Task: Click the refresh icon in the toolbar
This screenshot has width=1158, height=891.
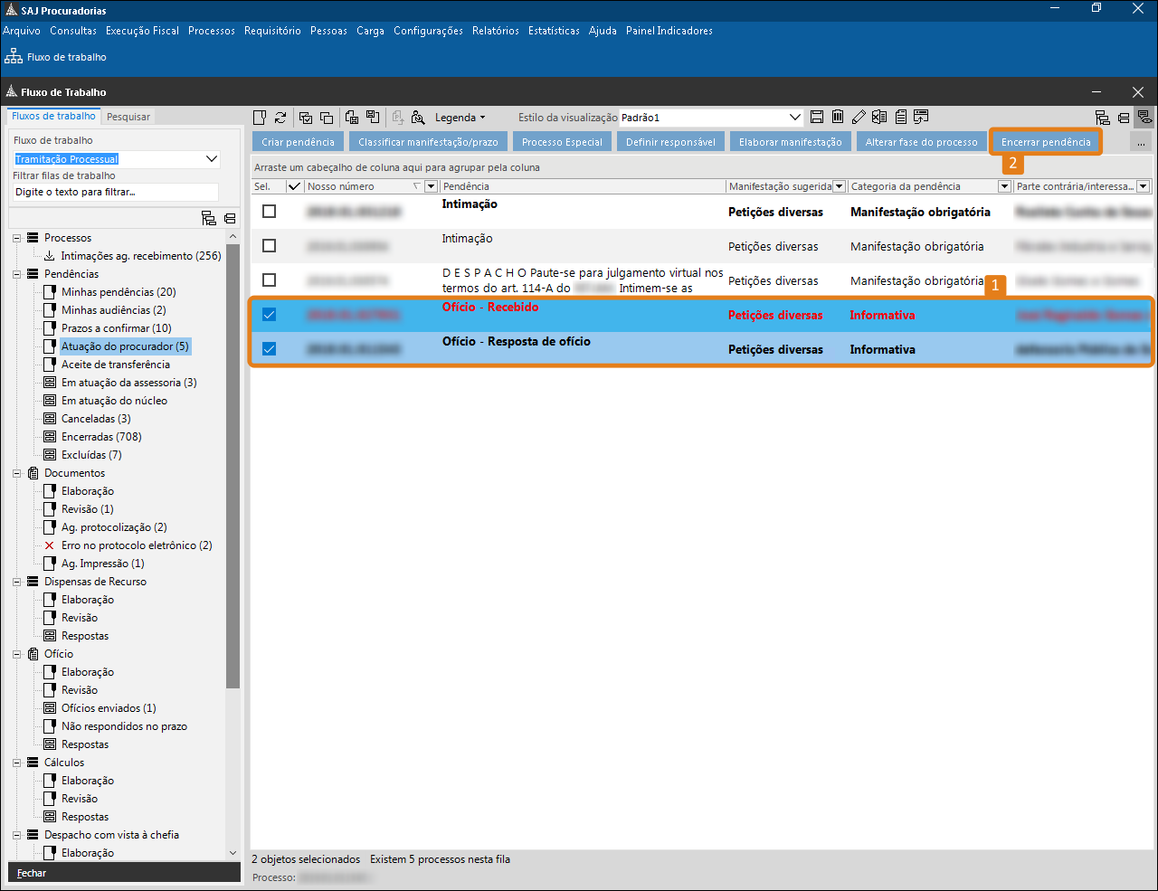Action: click(x=280, y=118)
